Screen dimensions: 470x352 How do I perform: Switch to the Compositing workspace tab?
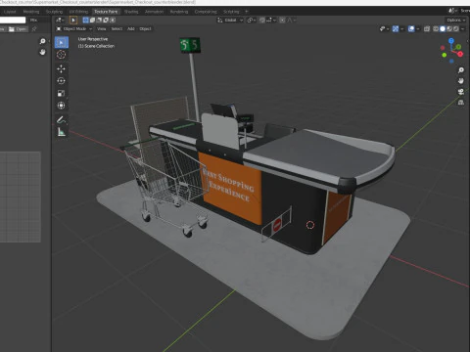(x=206, y=12)
